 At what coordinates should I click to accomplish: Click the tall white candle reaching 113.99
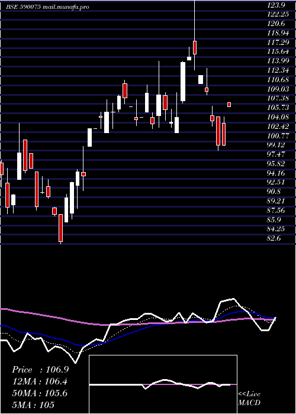pyautogui.click(x=183, y=82)
